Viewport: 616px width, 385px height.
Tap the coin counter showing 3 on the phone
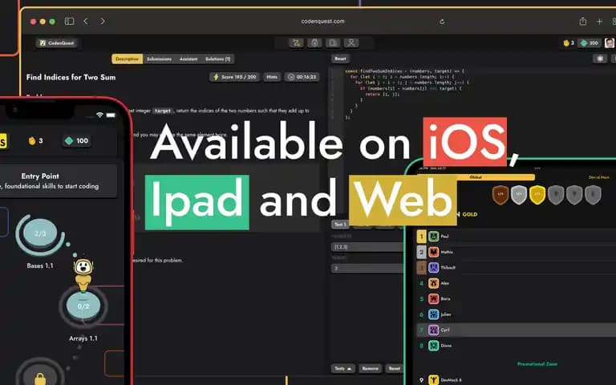click(36, 140)
